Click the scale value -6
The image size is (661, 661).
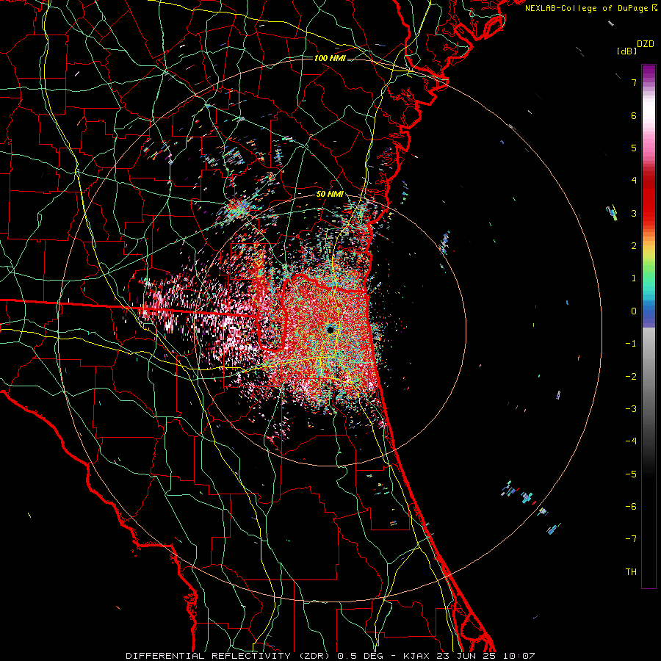[x=631, y=507]
